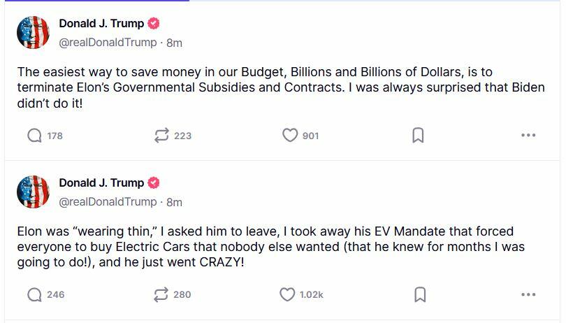Like the Budget Billions of Dollars post
566x323 pixels.
coord(290,136)
